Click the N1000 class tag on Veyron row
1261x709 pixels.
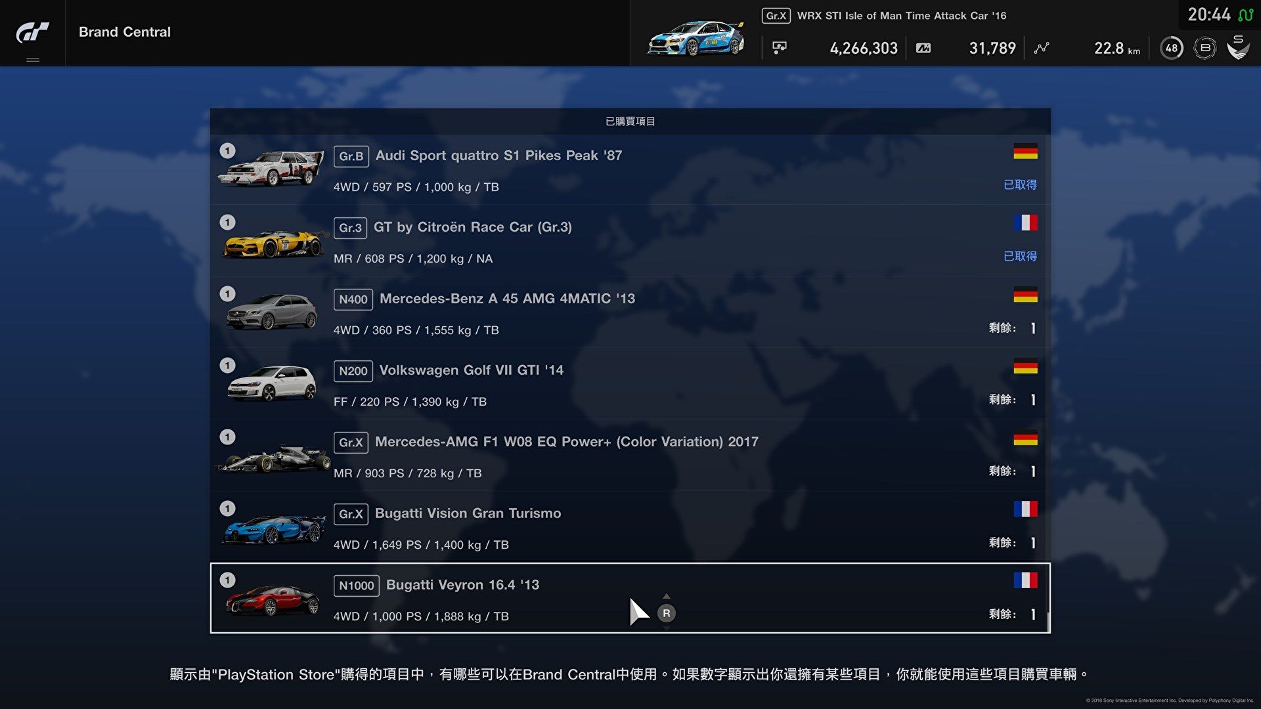(357, 586)
